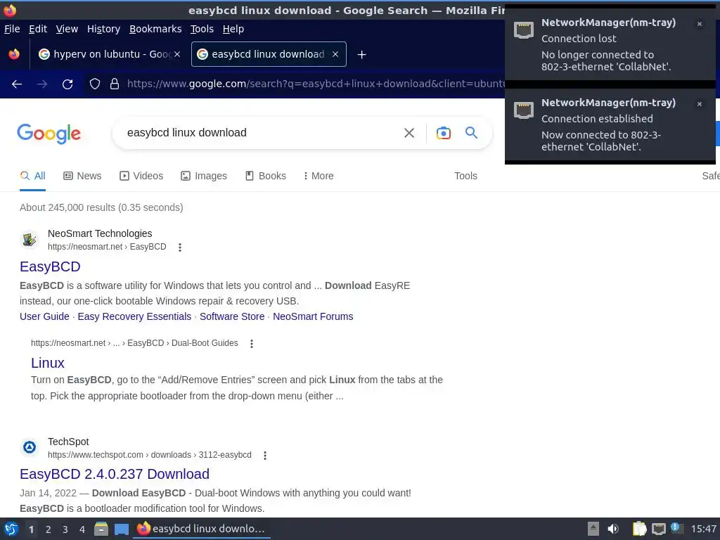Image resolution: width=720 pixels, height=540 pixels.
Task: Open the Lubuntu start menu
Action: point(11,529)
